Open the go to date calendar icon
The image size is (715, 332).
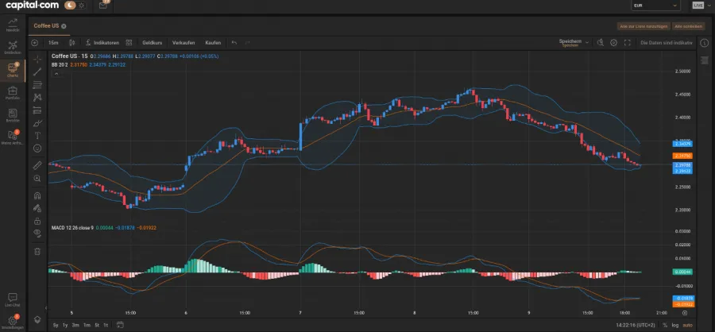tap(120, 325)
